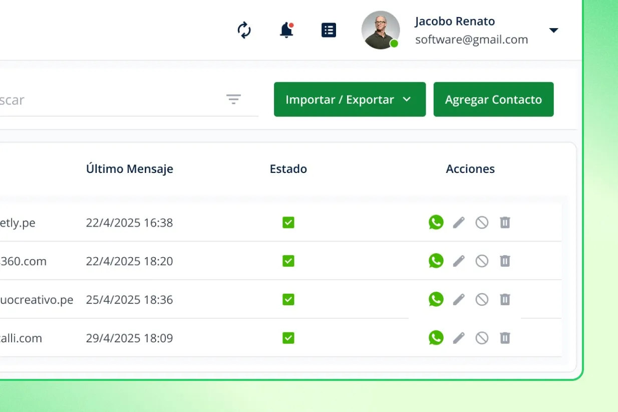Open WhatsApp chat for 22/4/2025 16:38 row
This screenshot has height=412, width=618.
tap(436, 222)
